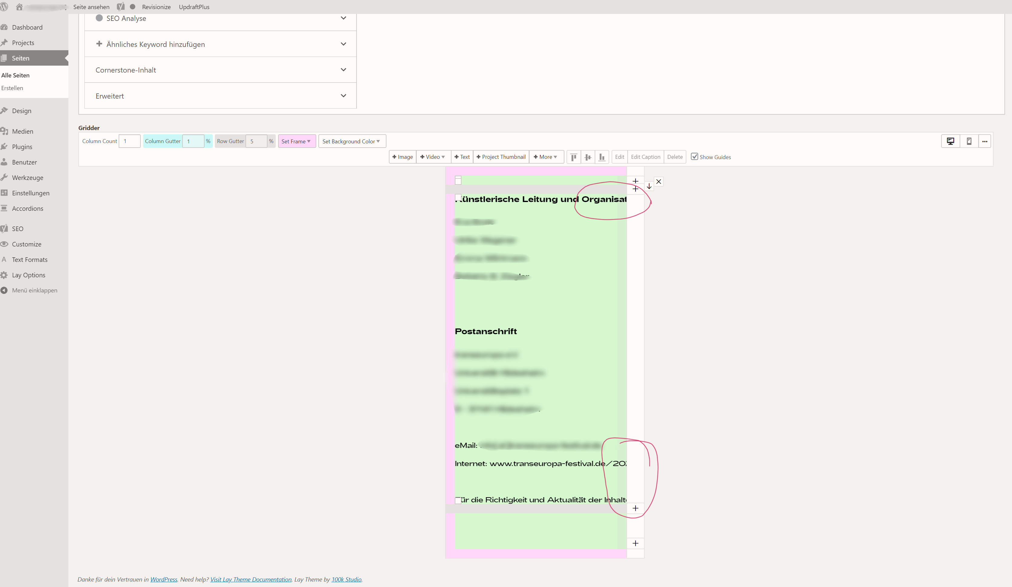Click the row move-down arrow icon
1012x587 pixels.
point(649,186)
